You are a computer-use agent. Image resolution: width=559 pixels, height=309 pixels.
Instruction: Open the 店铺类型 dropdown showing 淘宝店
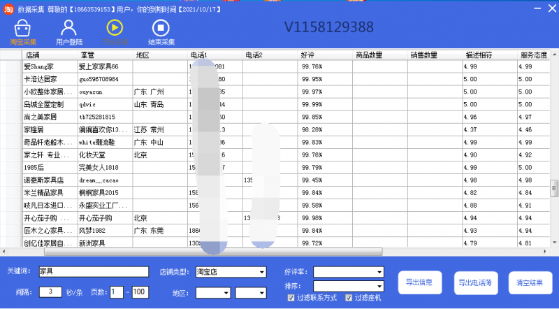[237, 272]
